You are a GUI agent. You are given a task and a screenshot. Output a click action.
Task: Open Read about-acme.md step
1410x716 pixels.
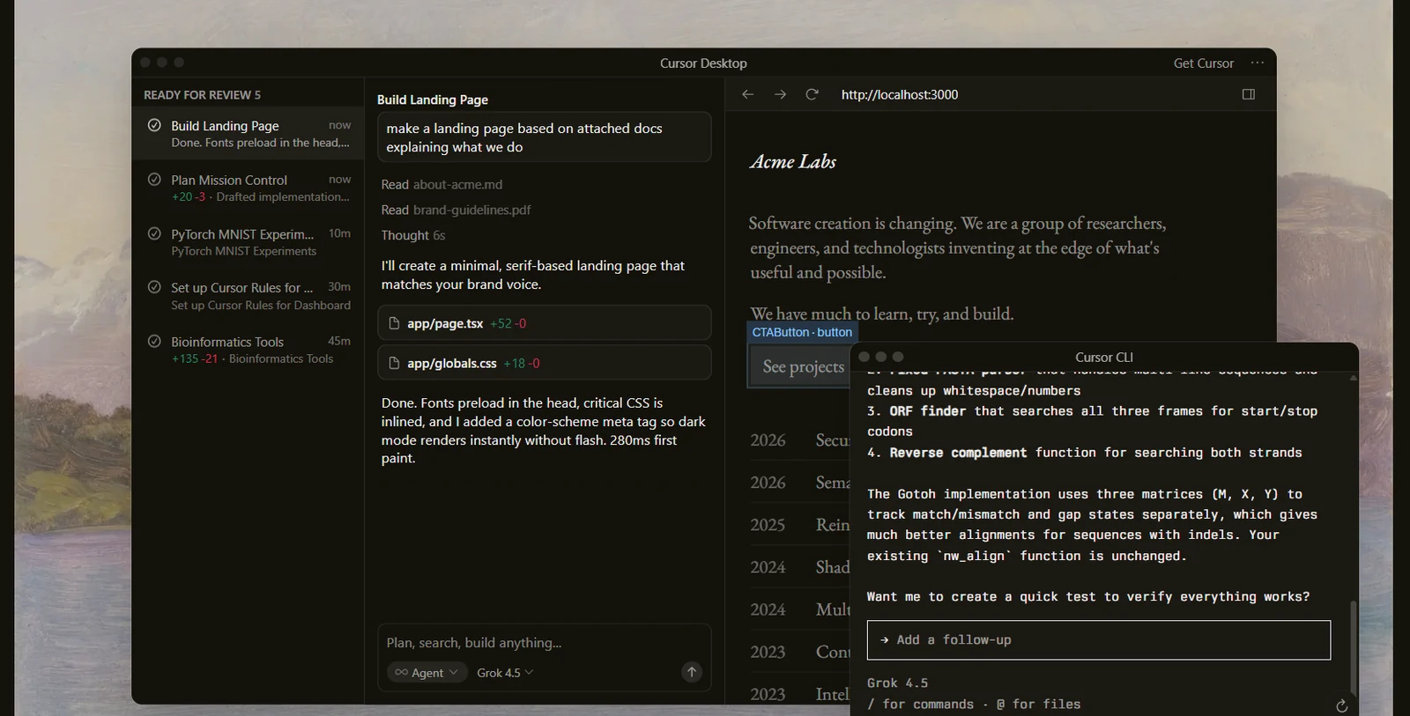point(442,184)
